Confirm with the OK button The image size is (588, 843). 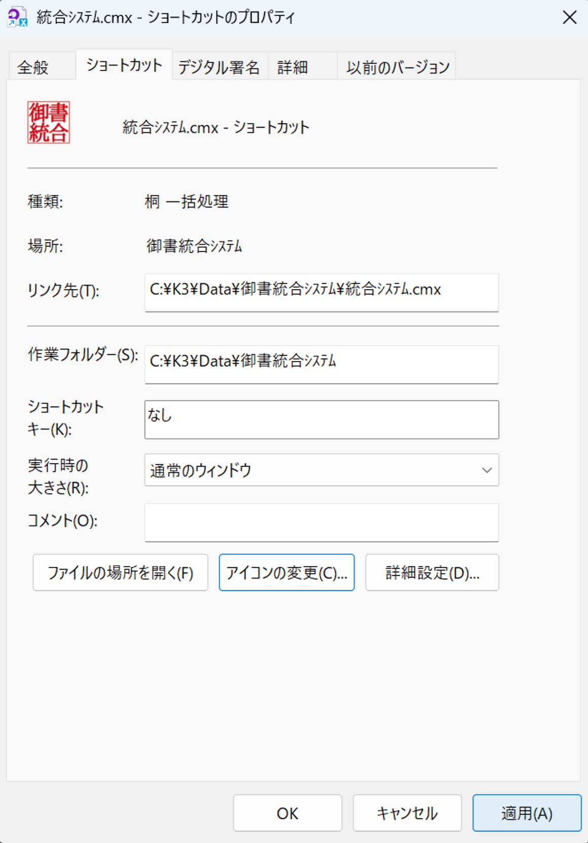tap(287, 813)
